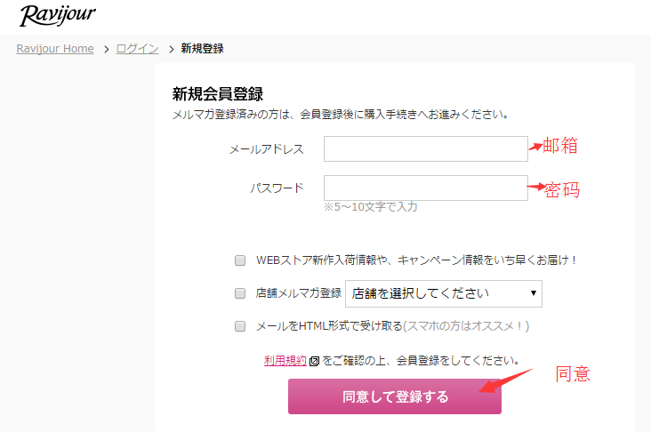
Task: Open the 利用規約 terms link
Action: (x=285, y=360)
